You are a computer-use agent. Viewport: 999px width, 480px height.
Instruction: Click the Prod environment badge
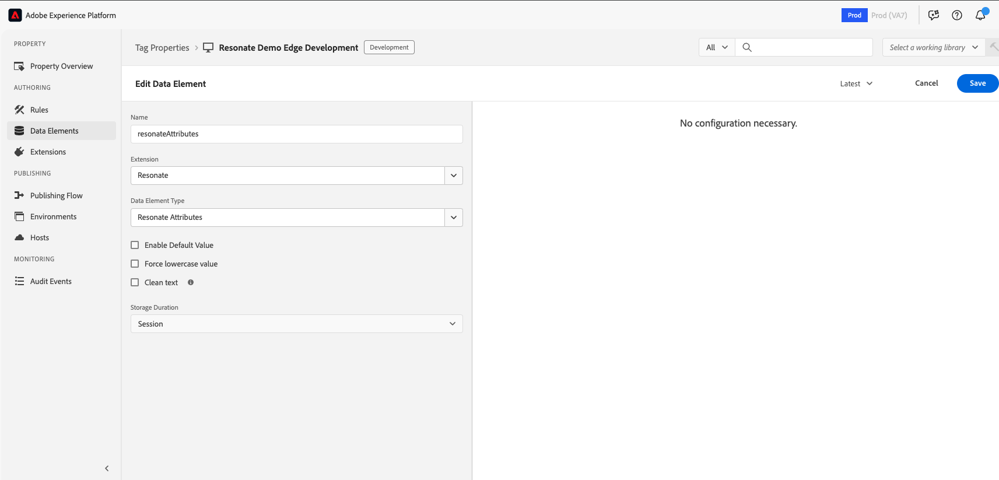point(854,15)
